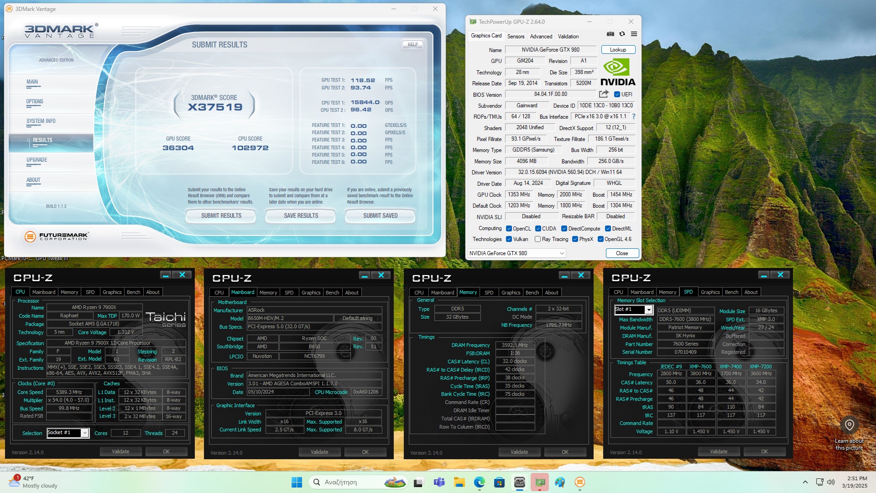Open the GPU selection dropdown in GPU-Z
The image size is (876, 493).
[x=517, y=253]
